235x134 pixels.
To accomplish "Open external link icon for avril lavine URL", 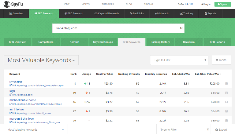I will pyautogui.click(x=10, y=113).
